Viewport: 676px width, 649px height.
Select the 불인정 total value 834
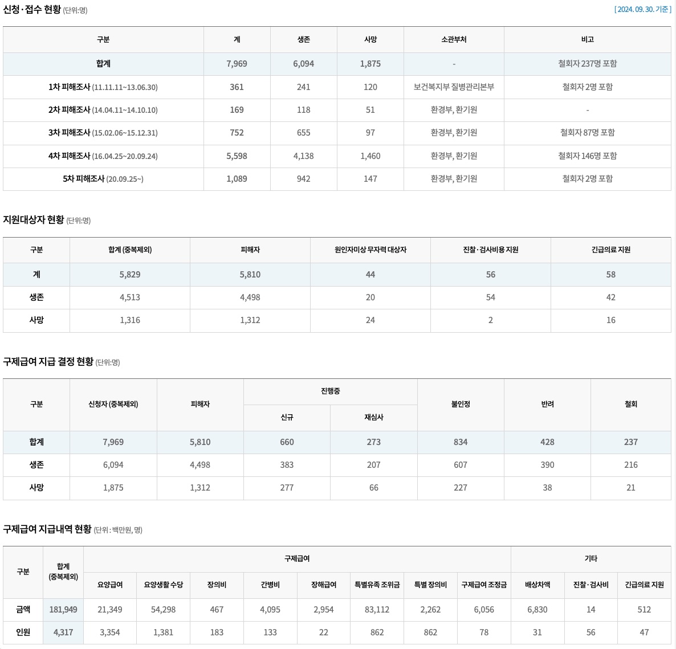point(461,442)
